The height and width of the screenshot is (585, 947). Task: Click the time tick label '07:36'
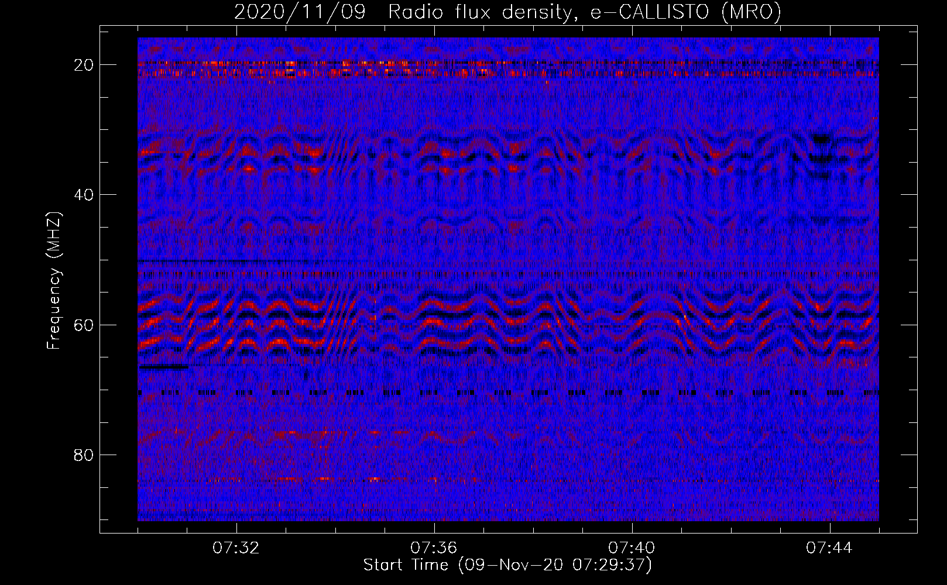click(x=434, y=548)
